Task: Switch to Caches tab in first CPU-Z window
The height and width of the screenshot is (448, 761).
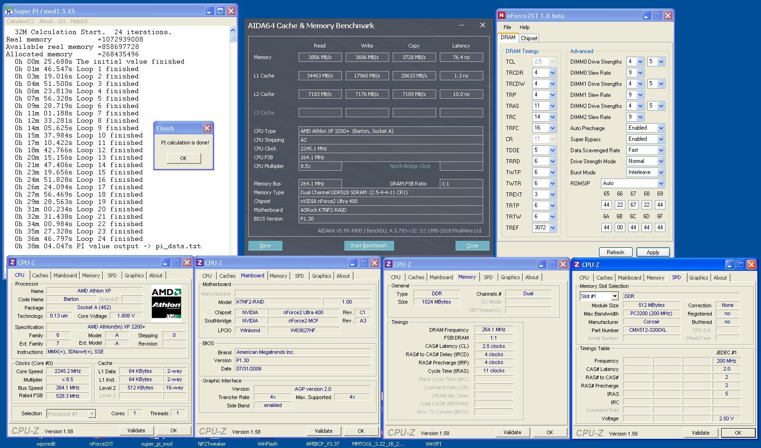Action: click(40, 275)
